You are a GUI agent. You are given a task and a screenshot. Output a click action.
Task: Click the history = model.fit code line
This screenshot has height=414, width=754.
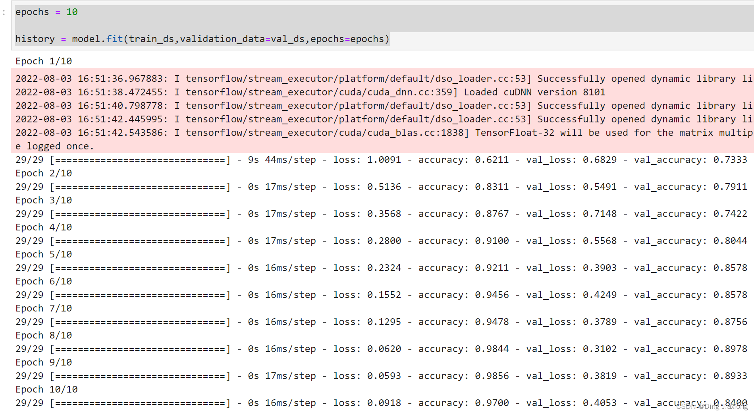click(202, 39)
